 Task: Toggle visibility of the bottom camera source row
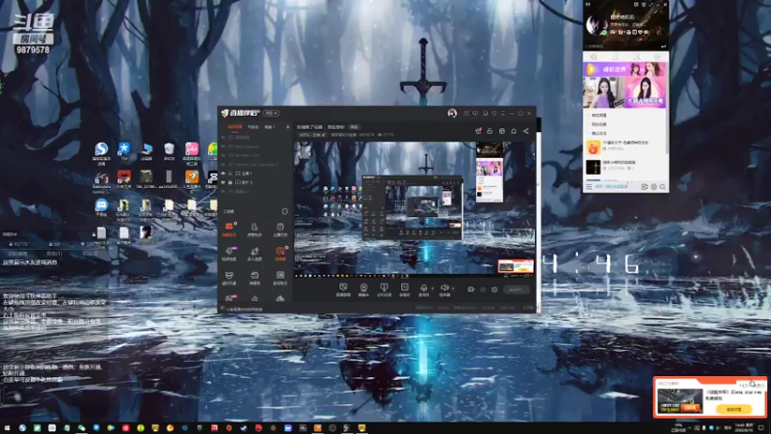224,191
